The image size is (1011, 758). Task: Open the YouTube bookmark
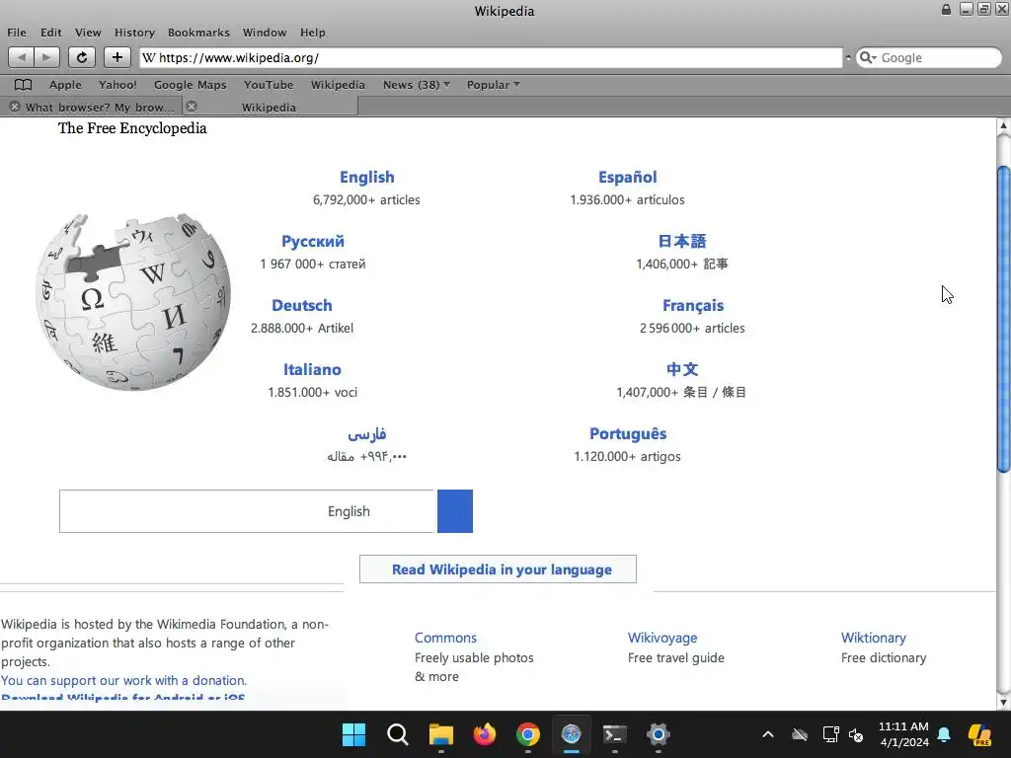pyautogui.click(x=269, y=85)
